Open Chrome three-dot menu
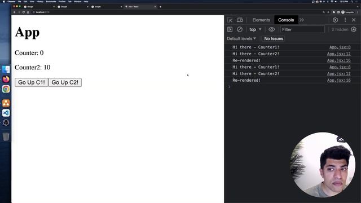Image resolution: width=361 pixels, height=203 pixels. tap(358, 12)
